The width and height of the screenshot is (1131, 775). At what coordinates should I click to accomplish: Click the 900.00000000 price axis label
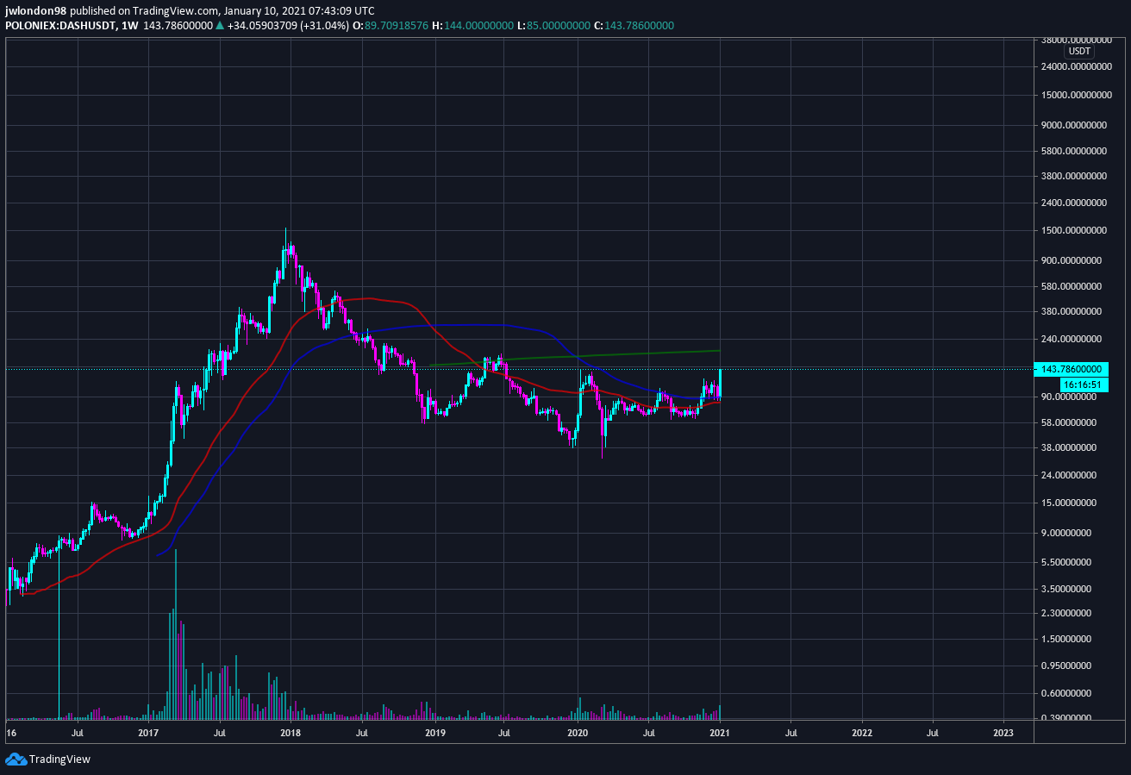coord(1073,260)
